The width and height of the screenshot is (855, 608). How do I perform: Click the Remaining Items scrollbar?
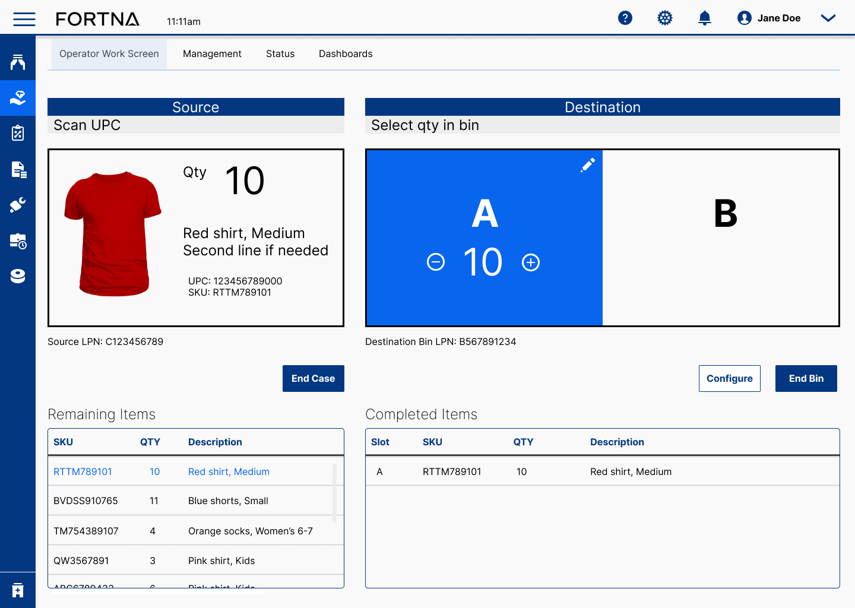coord(334,493)
